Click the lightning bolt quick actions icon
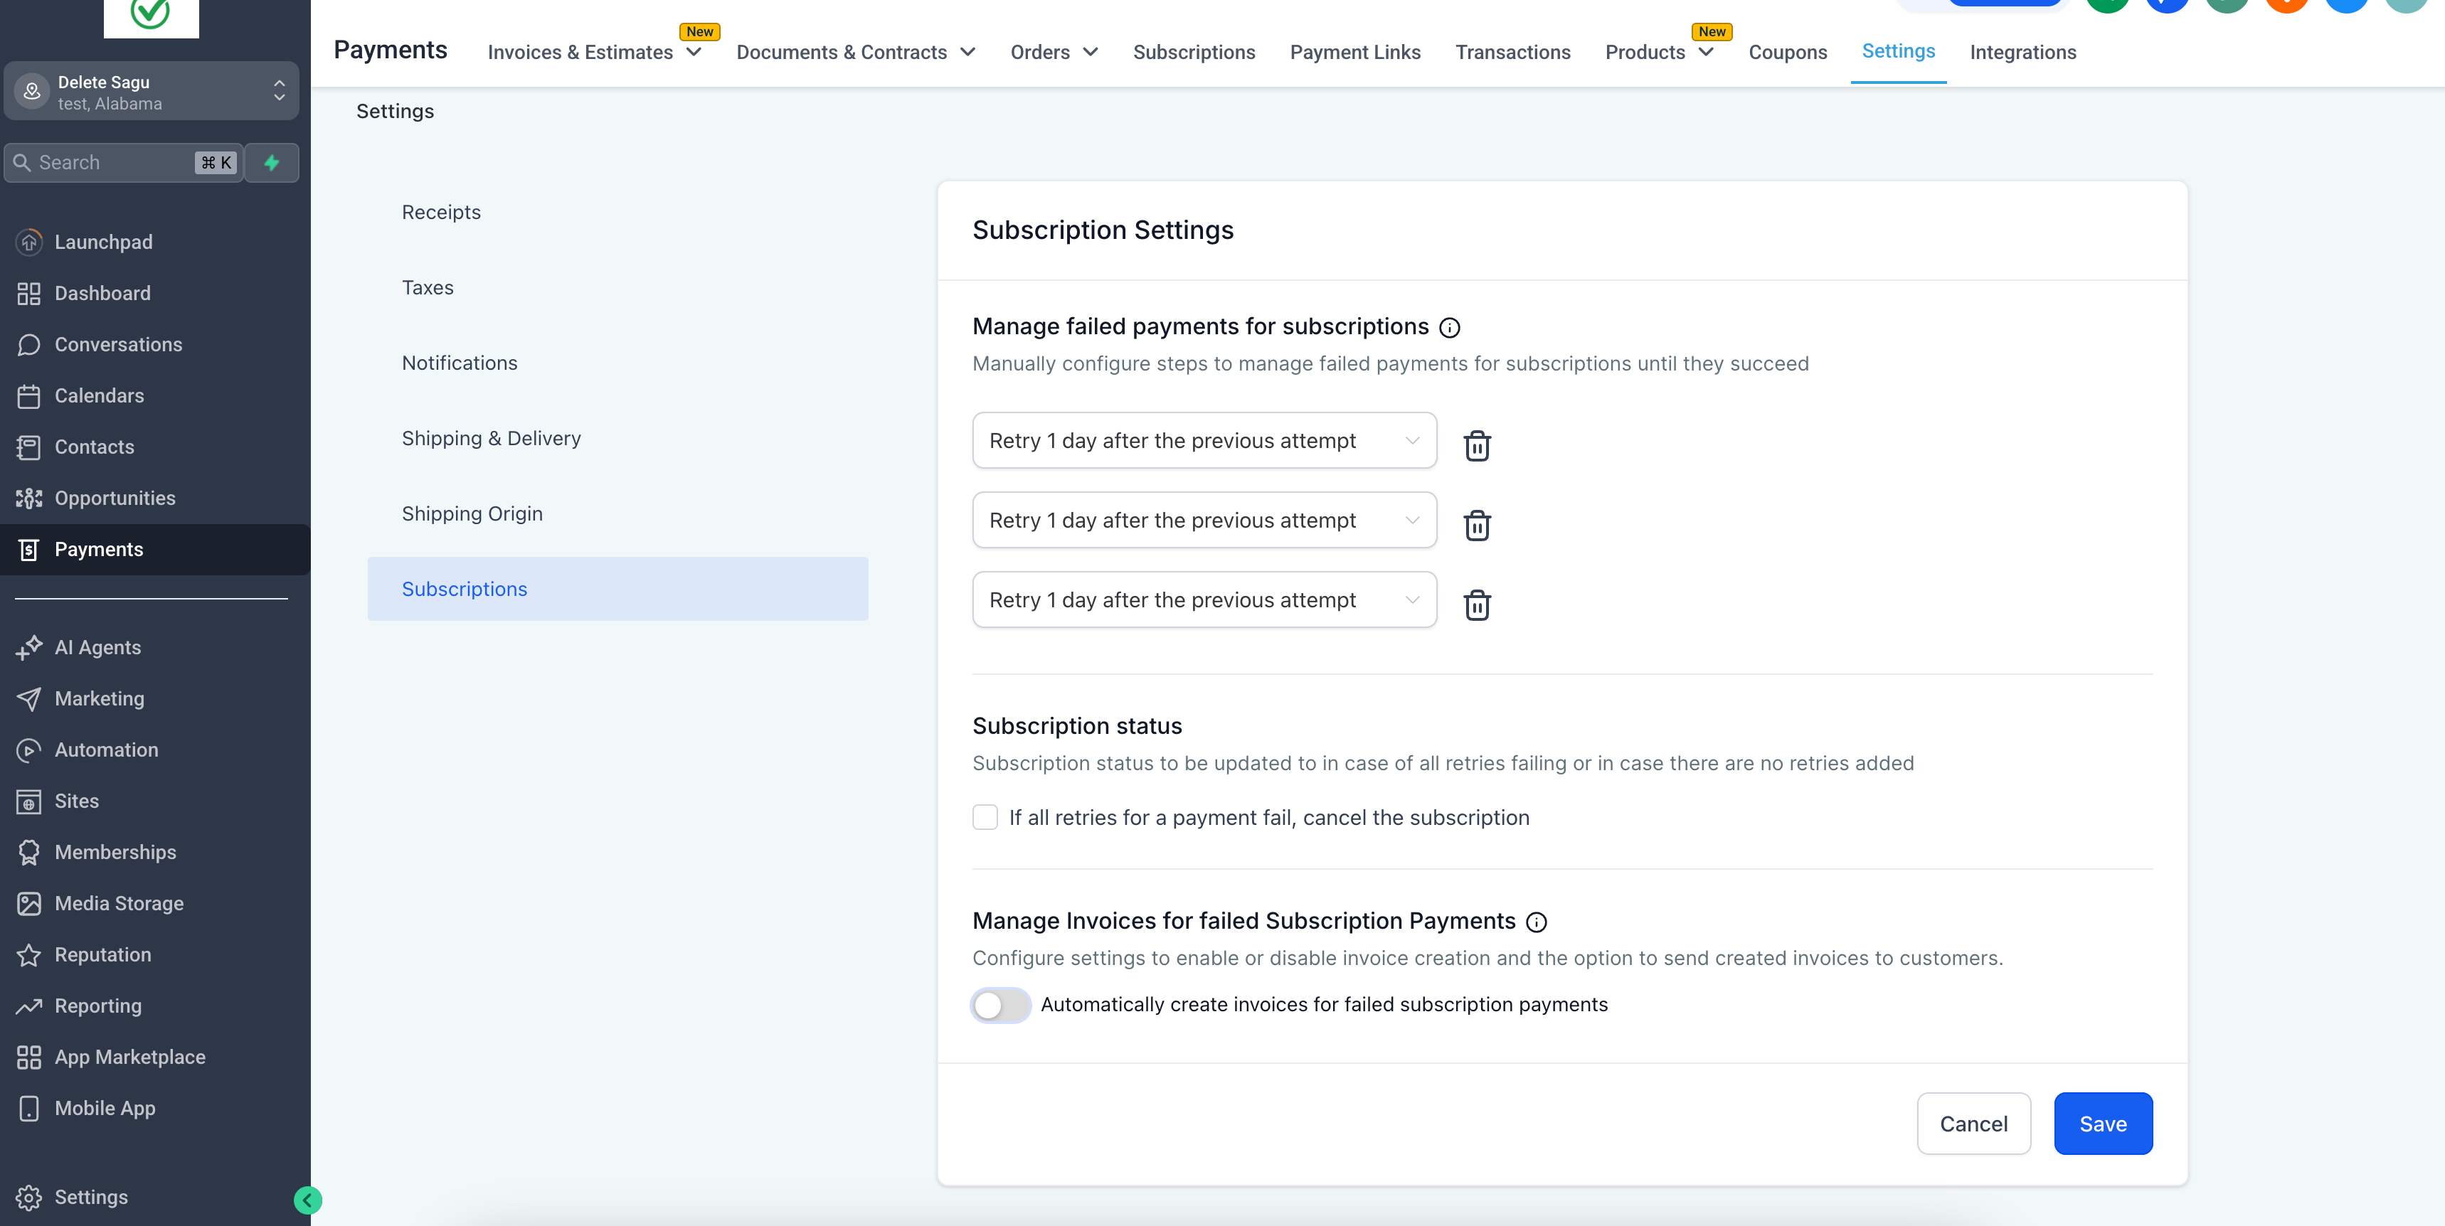 click(x=272, y=162)
